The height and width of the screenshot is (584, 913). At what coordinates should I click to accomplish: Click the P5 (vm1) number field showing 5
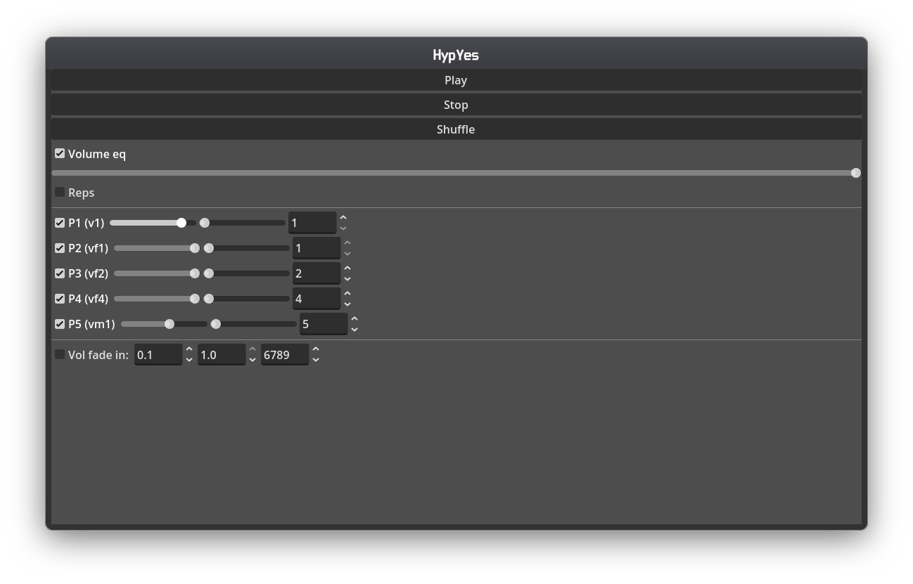tap(324, 324)
